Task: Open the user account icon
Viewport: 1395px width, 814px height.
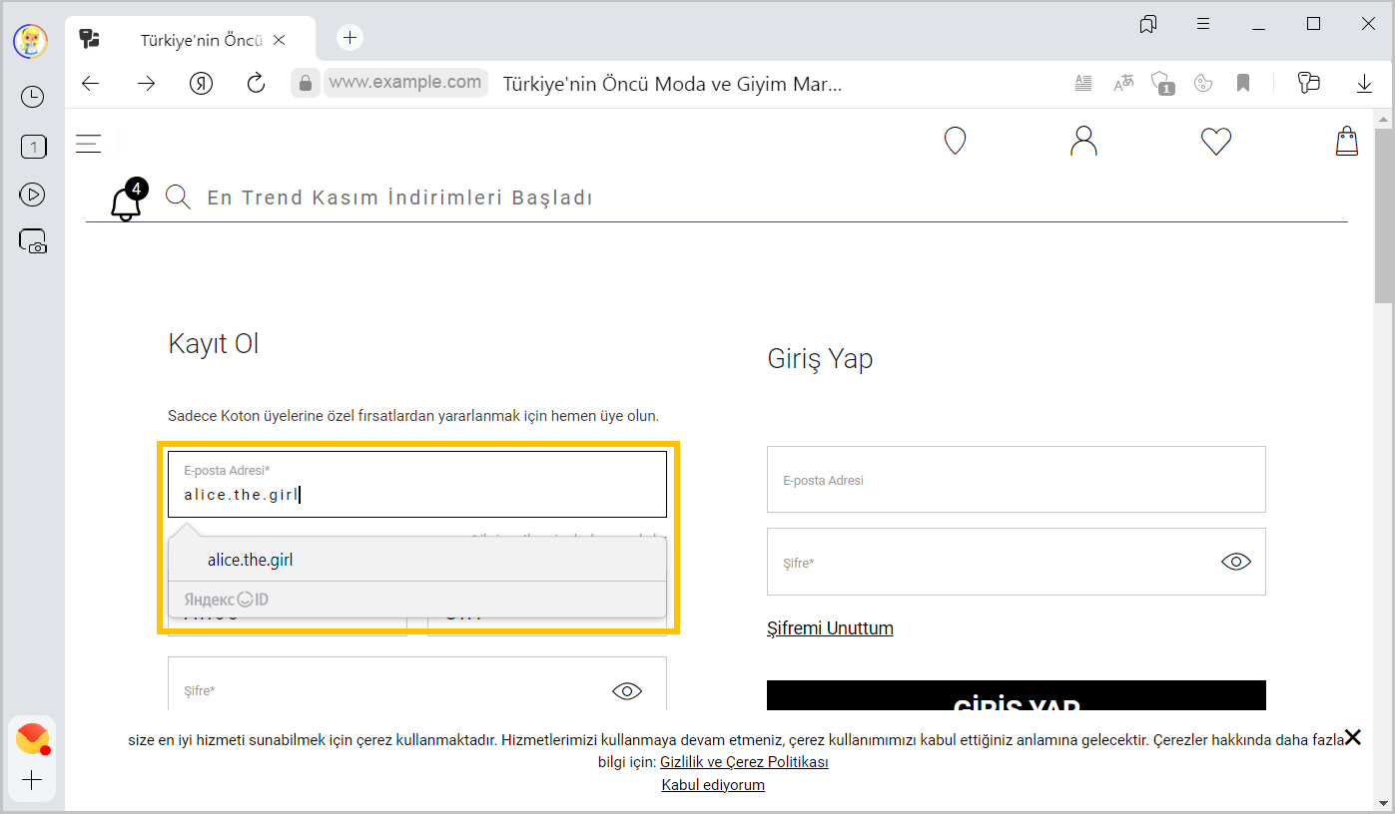Action: pos(1083,142)
